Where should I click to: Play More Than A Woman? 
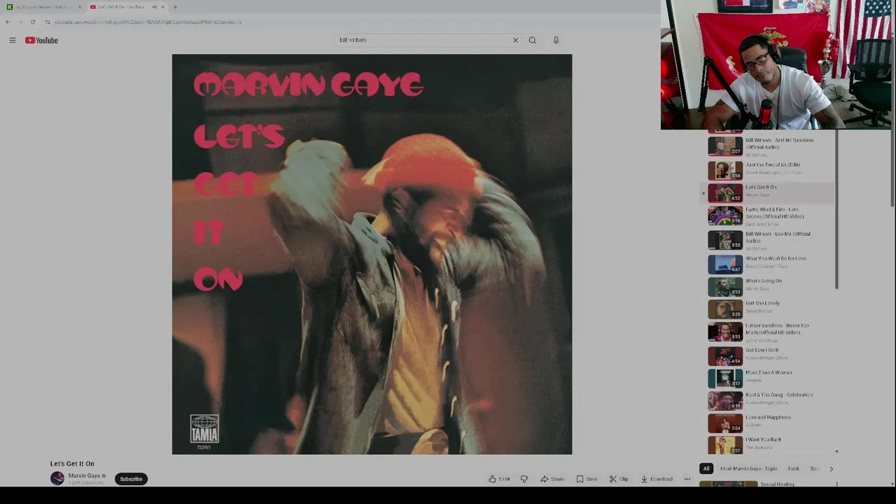click(x=769, y=378)
